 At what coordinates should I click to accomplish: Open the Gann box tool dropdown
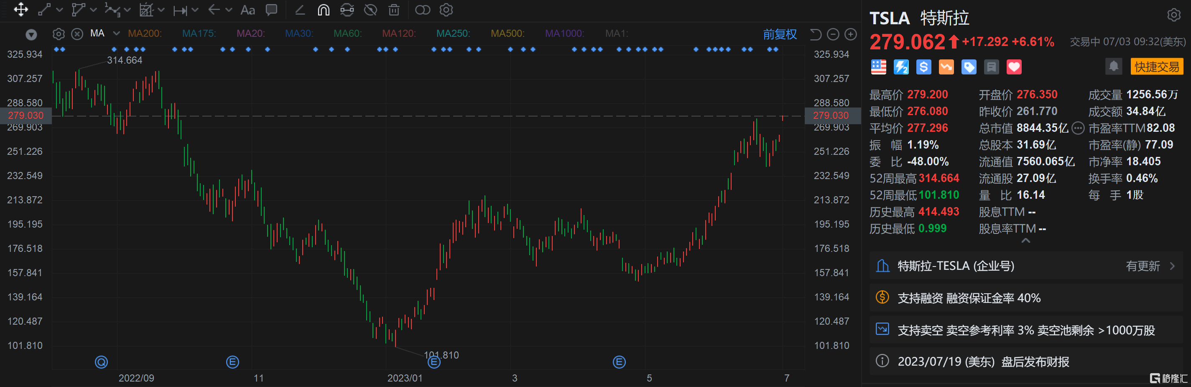(161, 9)
